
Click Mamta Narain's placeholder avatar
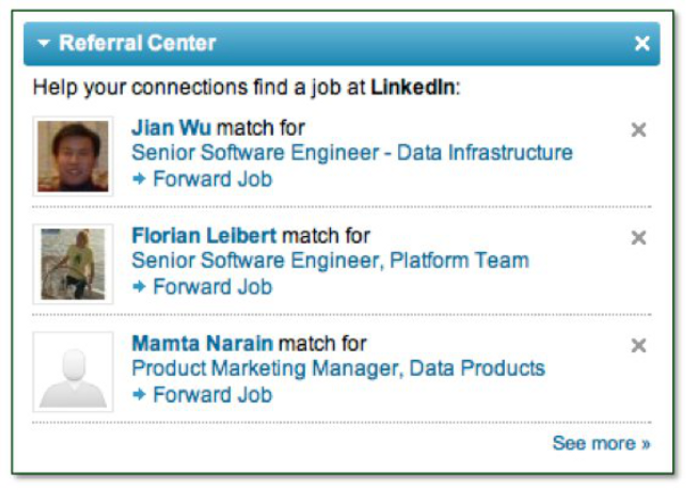(73, 372)
